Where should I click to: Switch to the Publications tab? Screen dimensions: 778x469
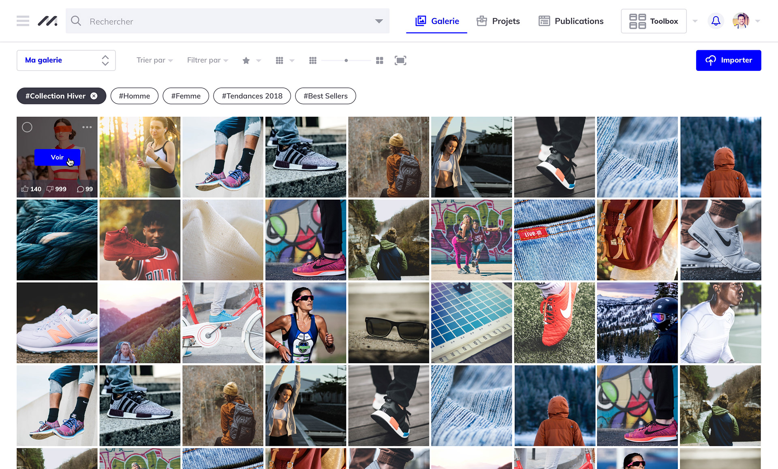click(571, 21)
